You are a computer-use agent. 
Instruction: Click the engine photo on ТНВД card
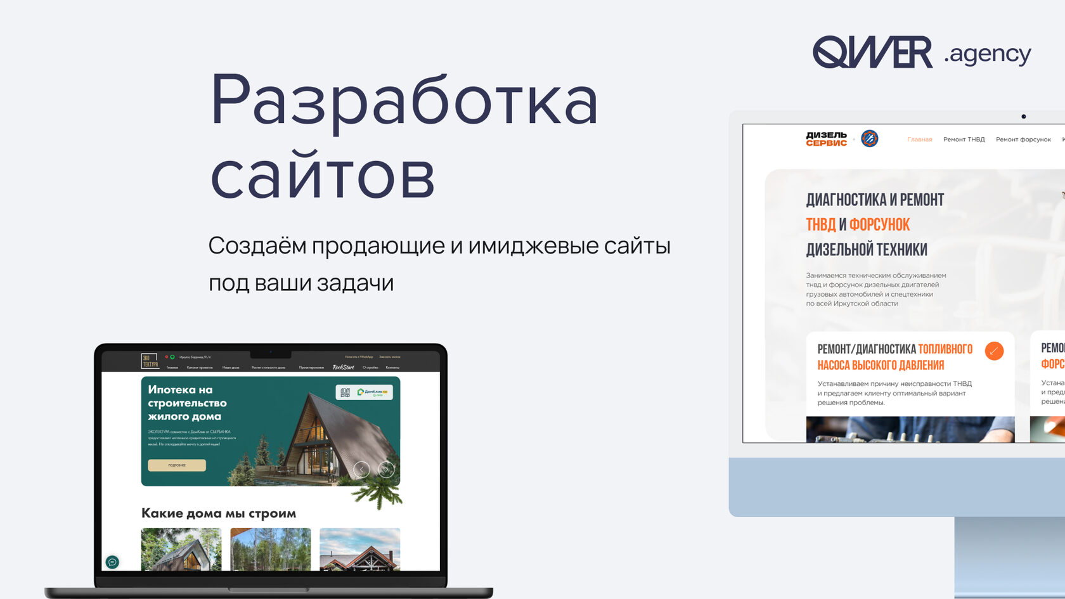coord(910,429)
